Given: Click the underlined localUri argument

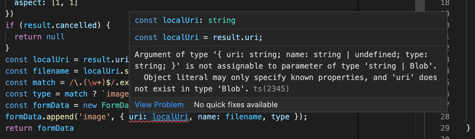Looking at the screenshot, I should pyautogui.click(x=171, y=117).
